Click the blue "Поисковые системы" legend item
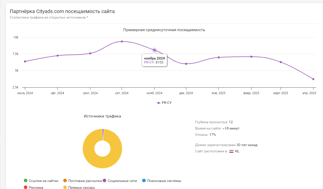Image resolution: width=323 pixels, height=189 pixels. (x=161, y=181)
